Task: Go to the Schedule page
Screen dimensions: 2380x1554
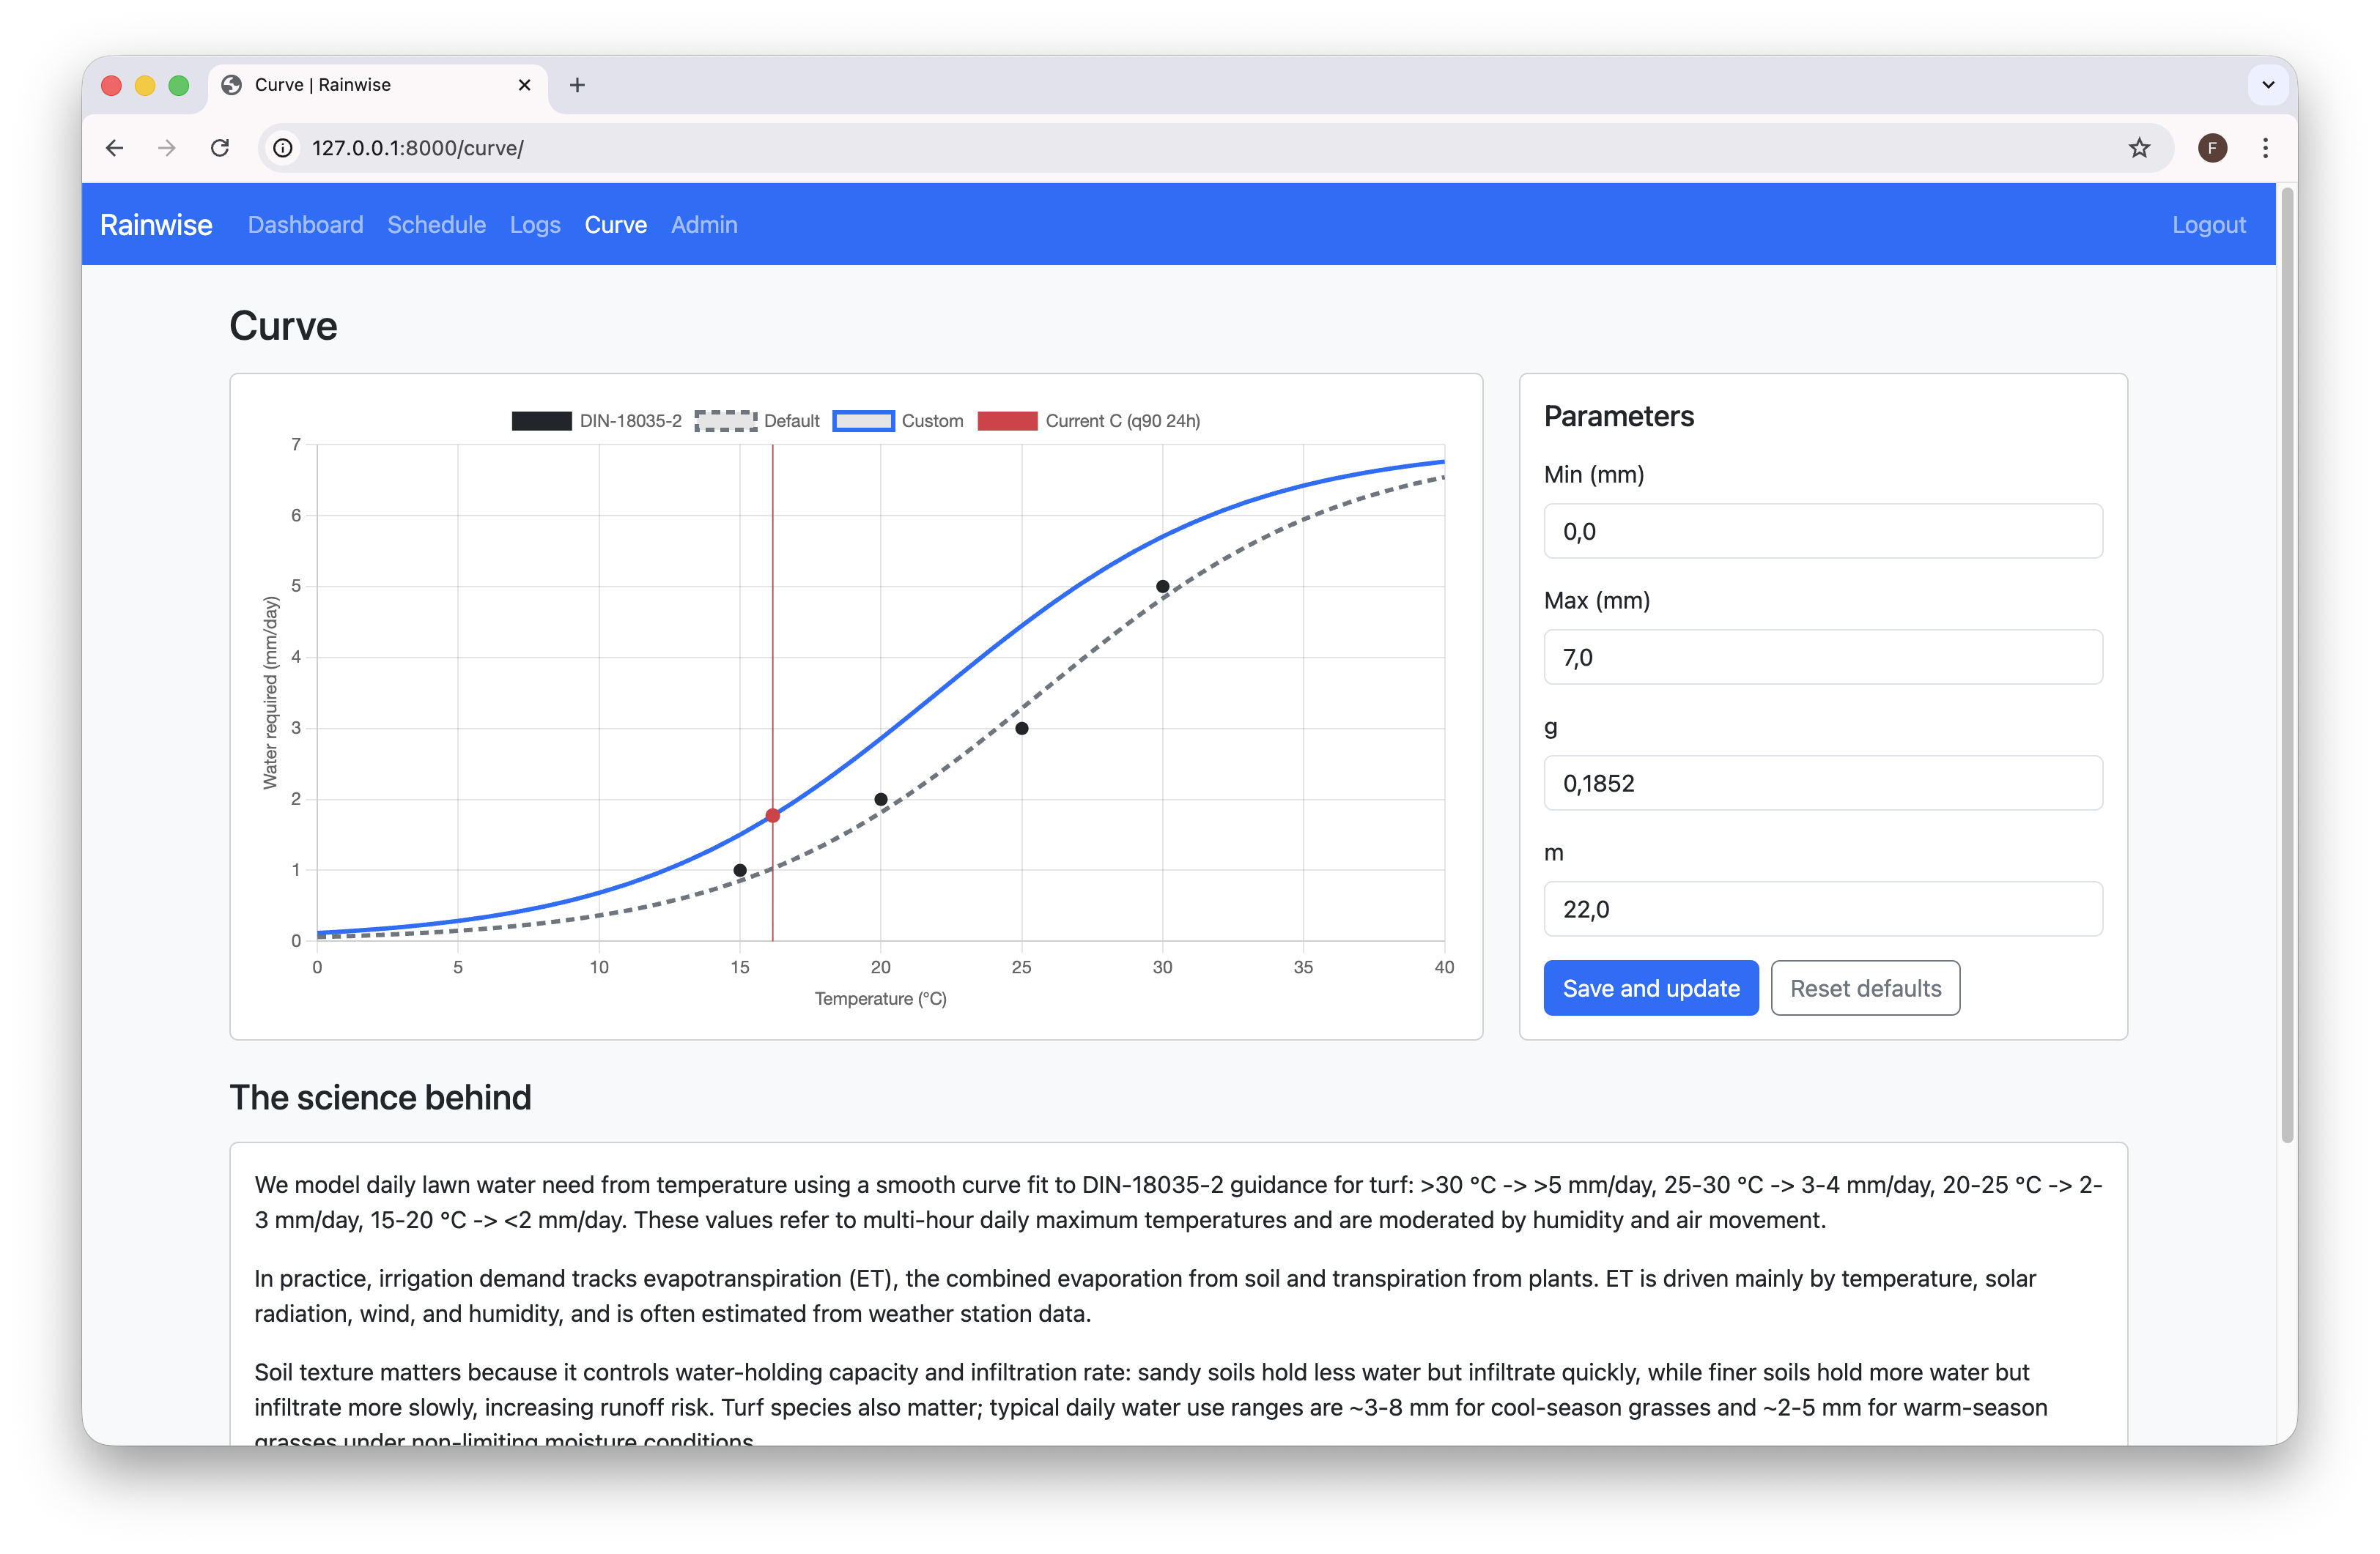Action: (x=436, y=225)
